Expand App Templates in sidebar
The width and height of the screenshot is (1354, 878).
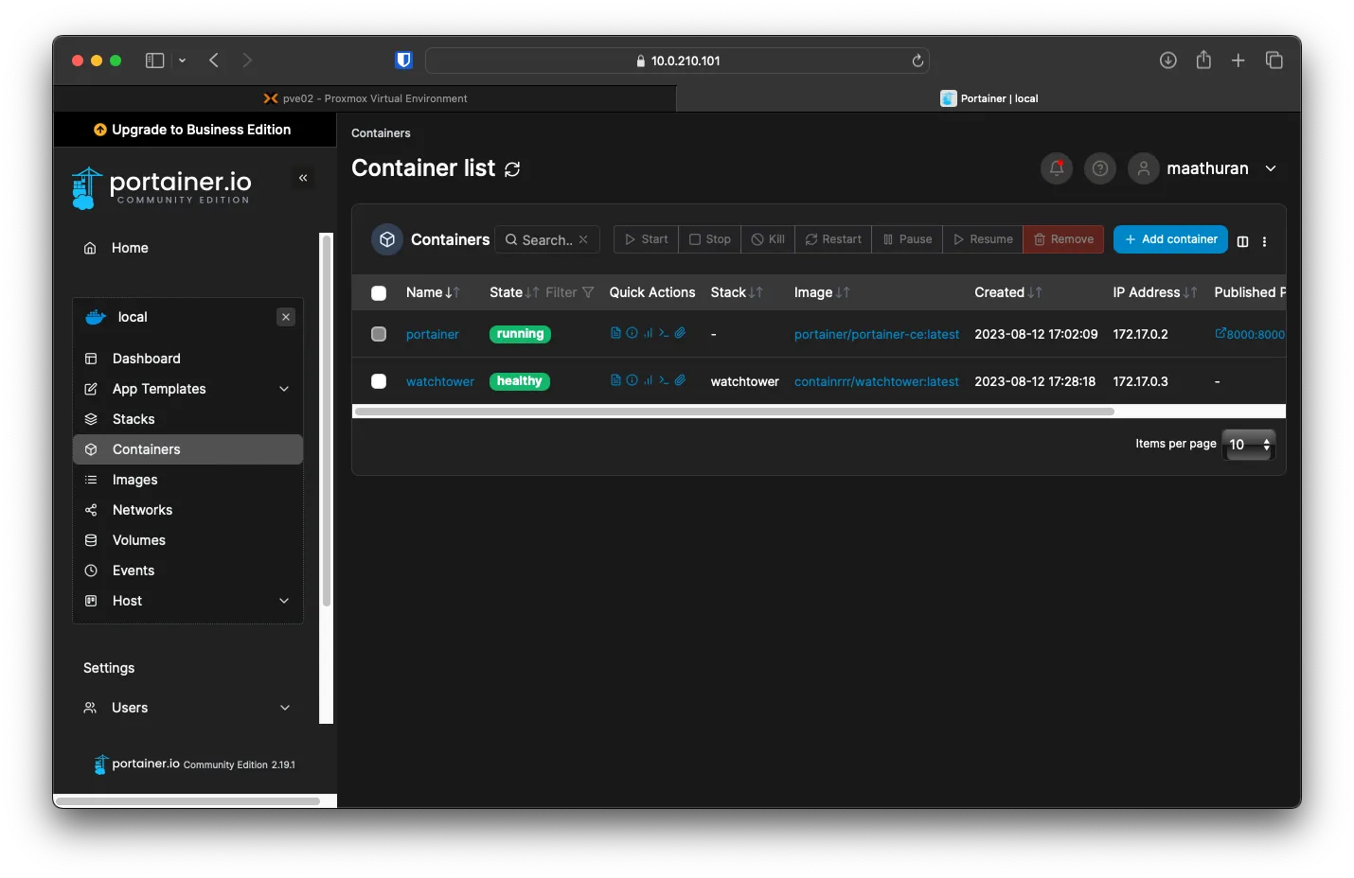click(x=284, y=389)
